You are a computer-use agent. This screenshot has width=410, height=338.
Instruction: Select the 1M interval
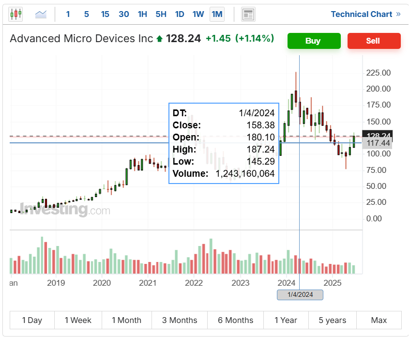pyautogui.click(x=217, y=14)
